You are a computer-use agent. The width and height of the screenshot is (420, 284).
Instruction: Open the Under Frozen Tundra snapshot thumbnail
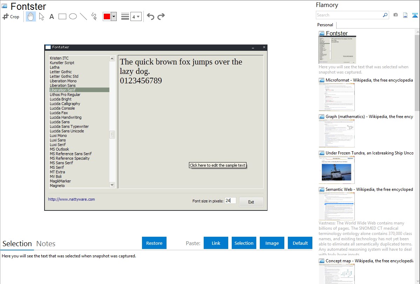tap(337, 170)
